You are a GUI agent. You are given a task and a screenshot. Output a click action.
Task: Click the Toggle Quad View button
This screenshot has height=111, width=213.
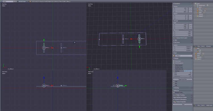(x=183, y=79)
